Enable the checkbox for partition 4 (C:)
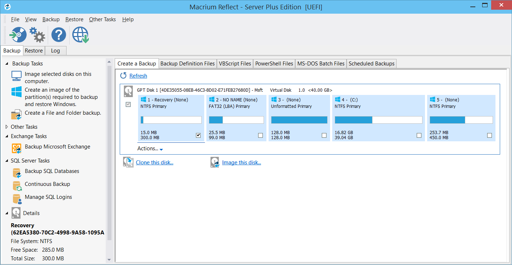 (x=419, y=135)
